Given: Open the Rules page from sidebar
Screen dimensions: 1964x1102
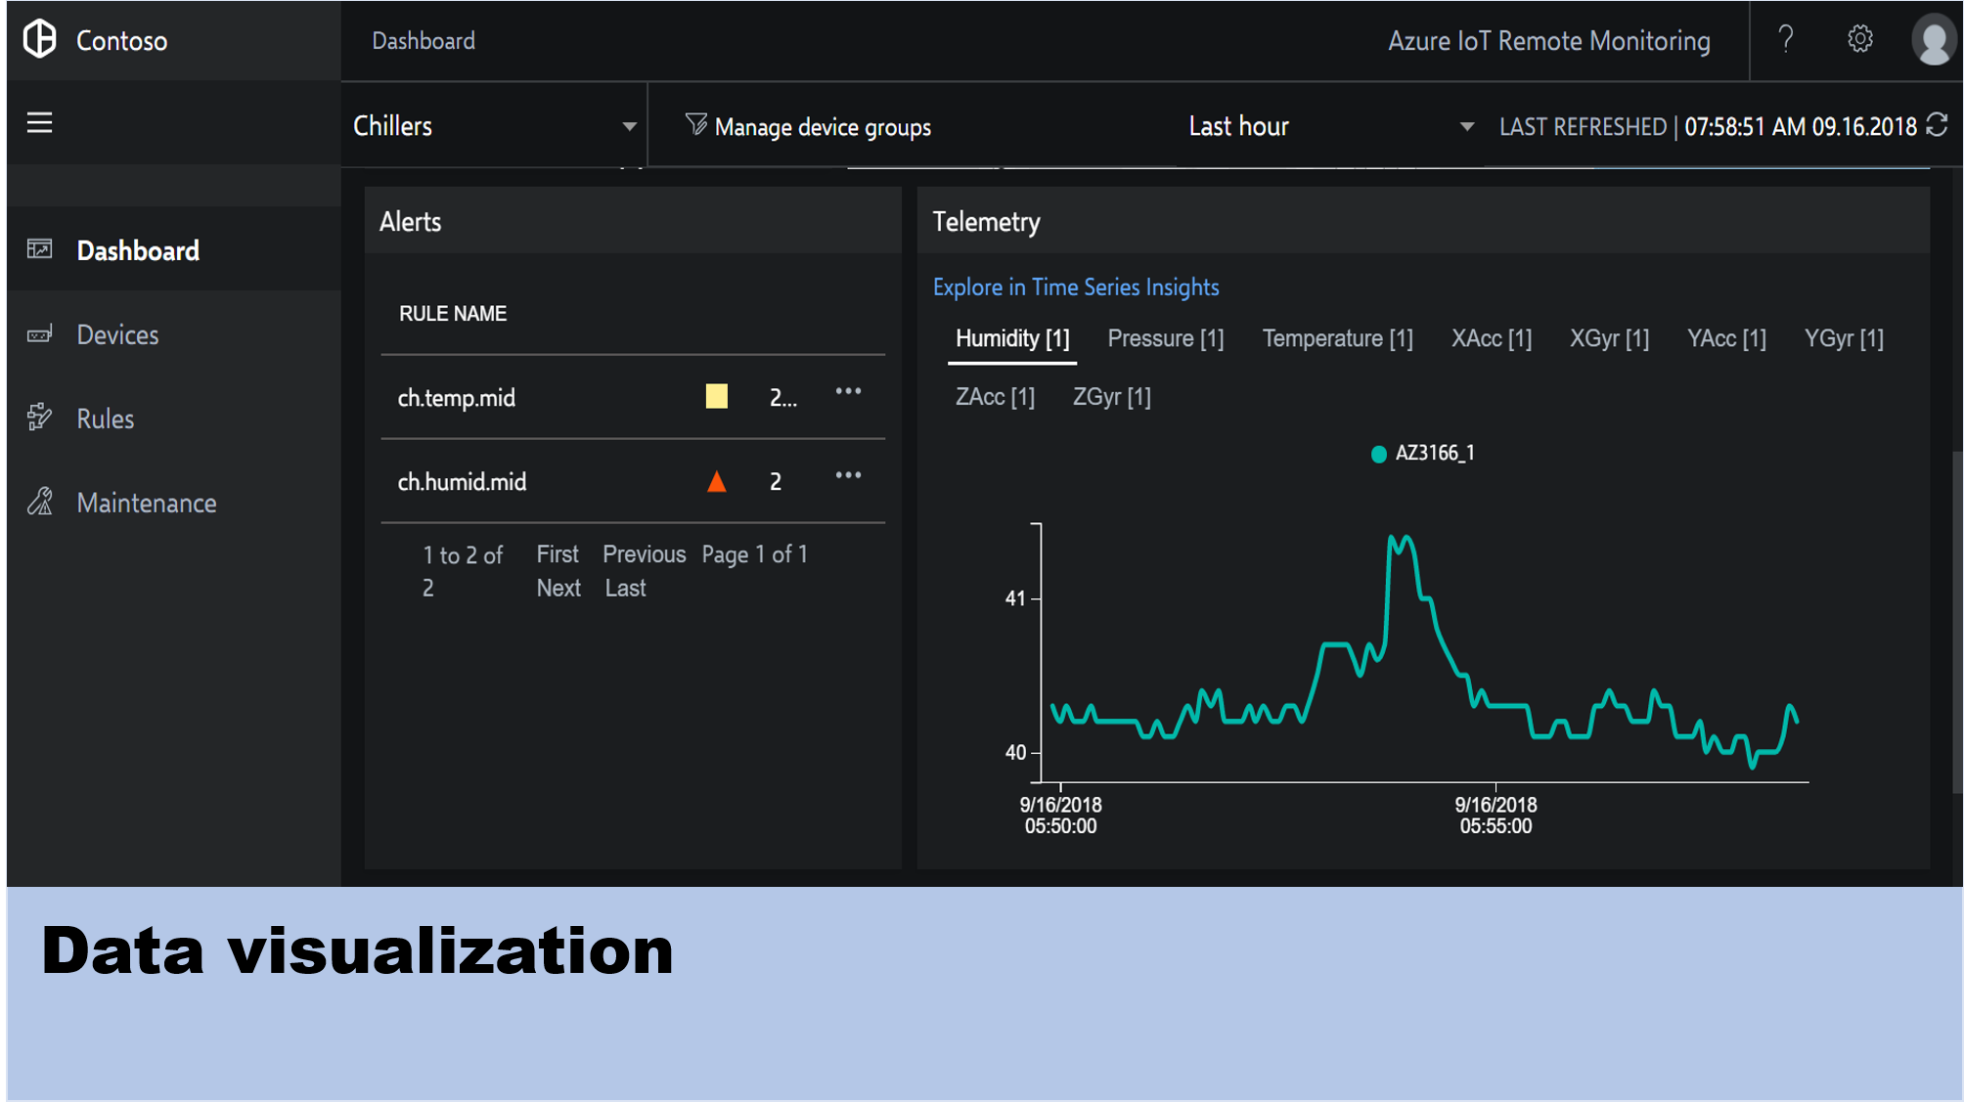Looking at the screenshot, I should click(105, 419).
